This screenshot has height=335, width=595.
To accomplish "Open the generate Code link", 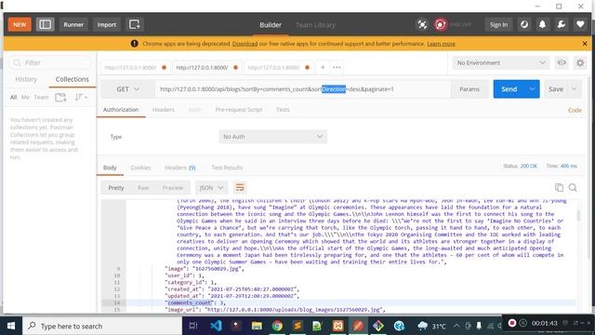I will [575, 110].
